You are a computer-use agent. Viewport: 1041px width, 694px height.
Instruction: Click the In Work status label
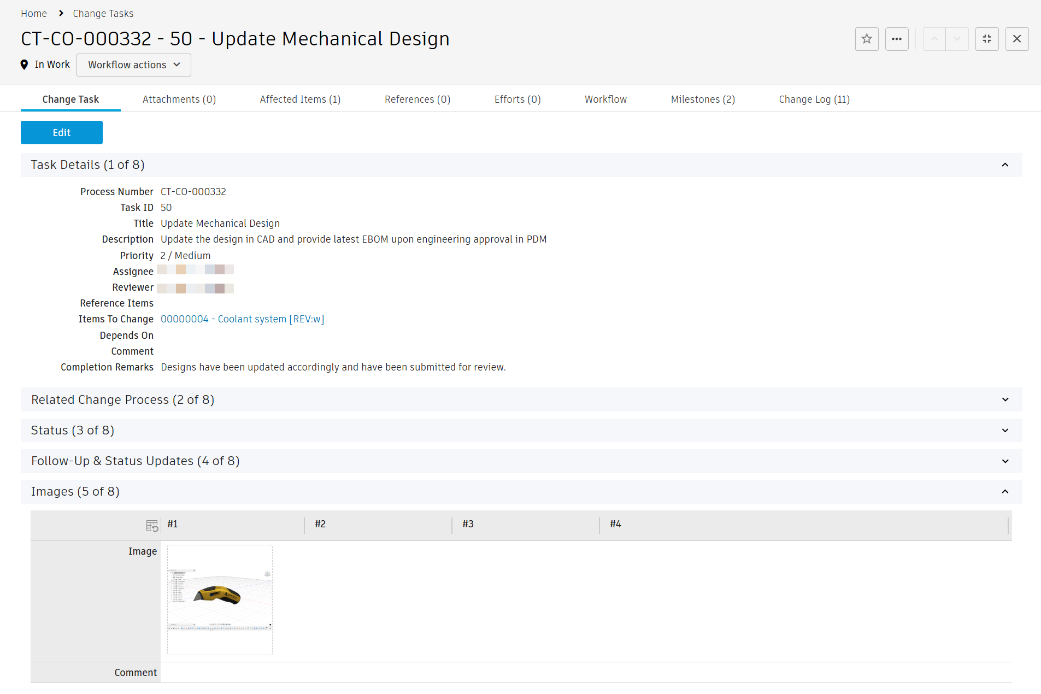52,64
